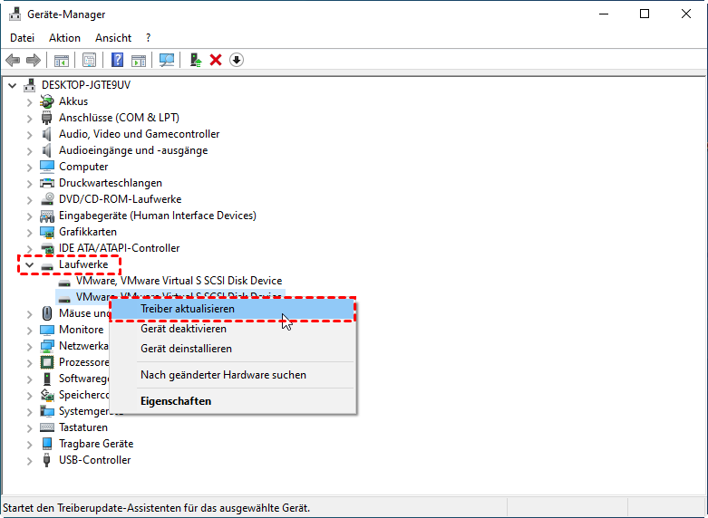708x518 pixels.
Task: Select the DESKTOP-JGTE9UV label
Action: pos(86,85)
